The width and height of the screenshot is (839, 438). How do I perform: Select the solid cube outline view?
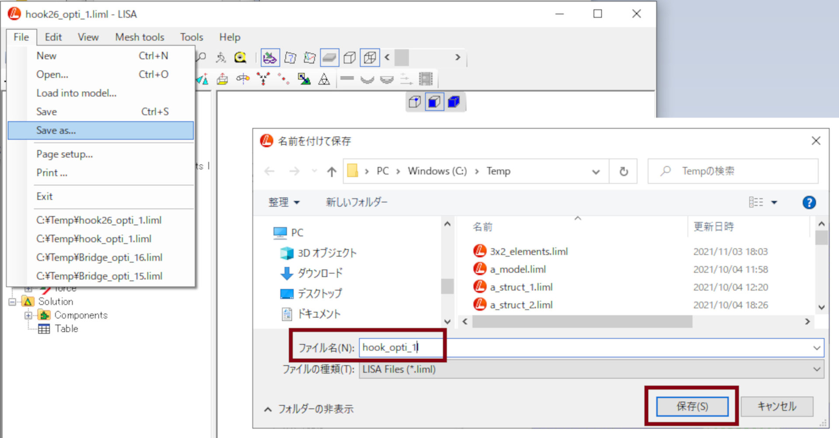pyautogui.click(x=350, y=57)
